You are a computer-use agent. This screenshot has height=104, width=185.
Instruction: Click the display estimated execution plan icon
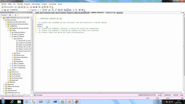pos(44,10)
